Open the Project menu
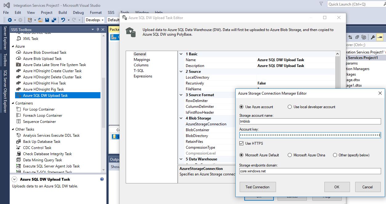The width and height of the screenshot is (386, 204). coord(47,13)
